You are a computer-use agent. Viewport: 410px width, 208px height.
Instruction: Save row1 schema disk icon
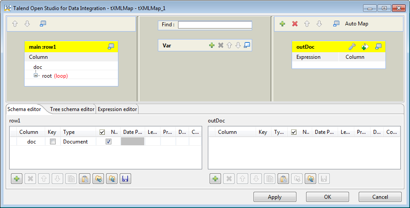[x=125, y=179]
